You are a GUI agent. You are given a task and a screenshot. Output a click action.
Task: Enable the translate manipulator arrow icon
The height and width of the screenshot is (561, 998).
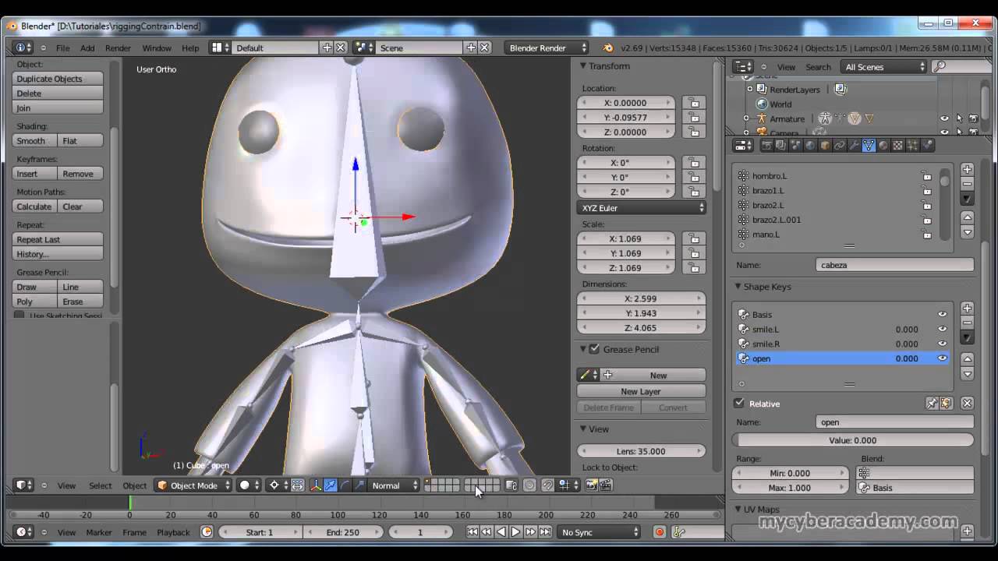click(331, 485)
